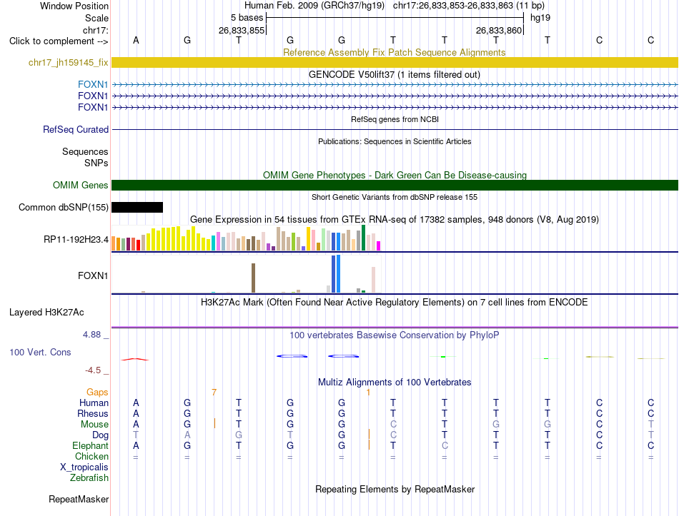This screenshot has height=516, width=679.
Task: Select the Zebrafish species row label
Action: coord(89,478)
